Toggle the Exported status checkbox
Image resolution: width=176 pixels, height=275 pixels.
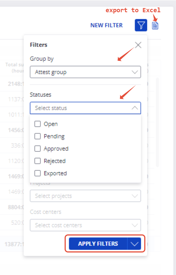point(38,173)
